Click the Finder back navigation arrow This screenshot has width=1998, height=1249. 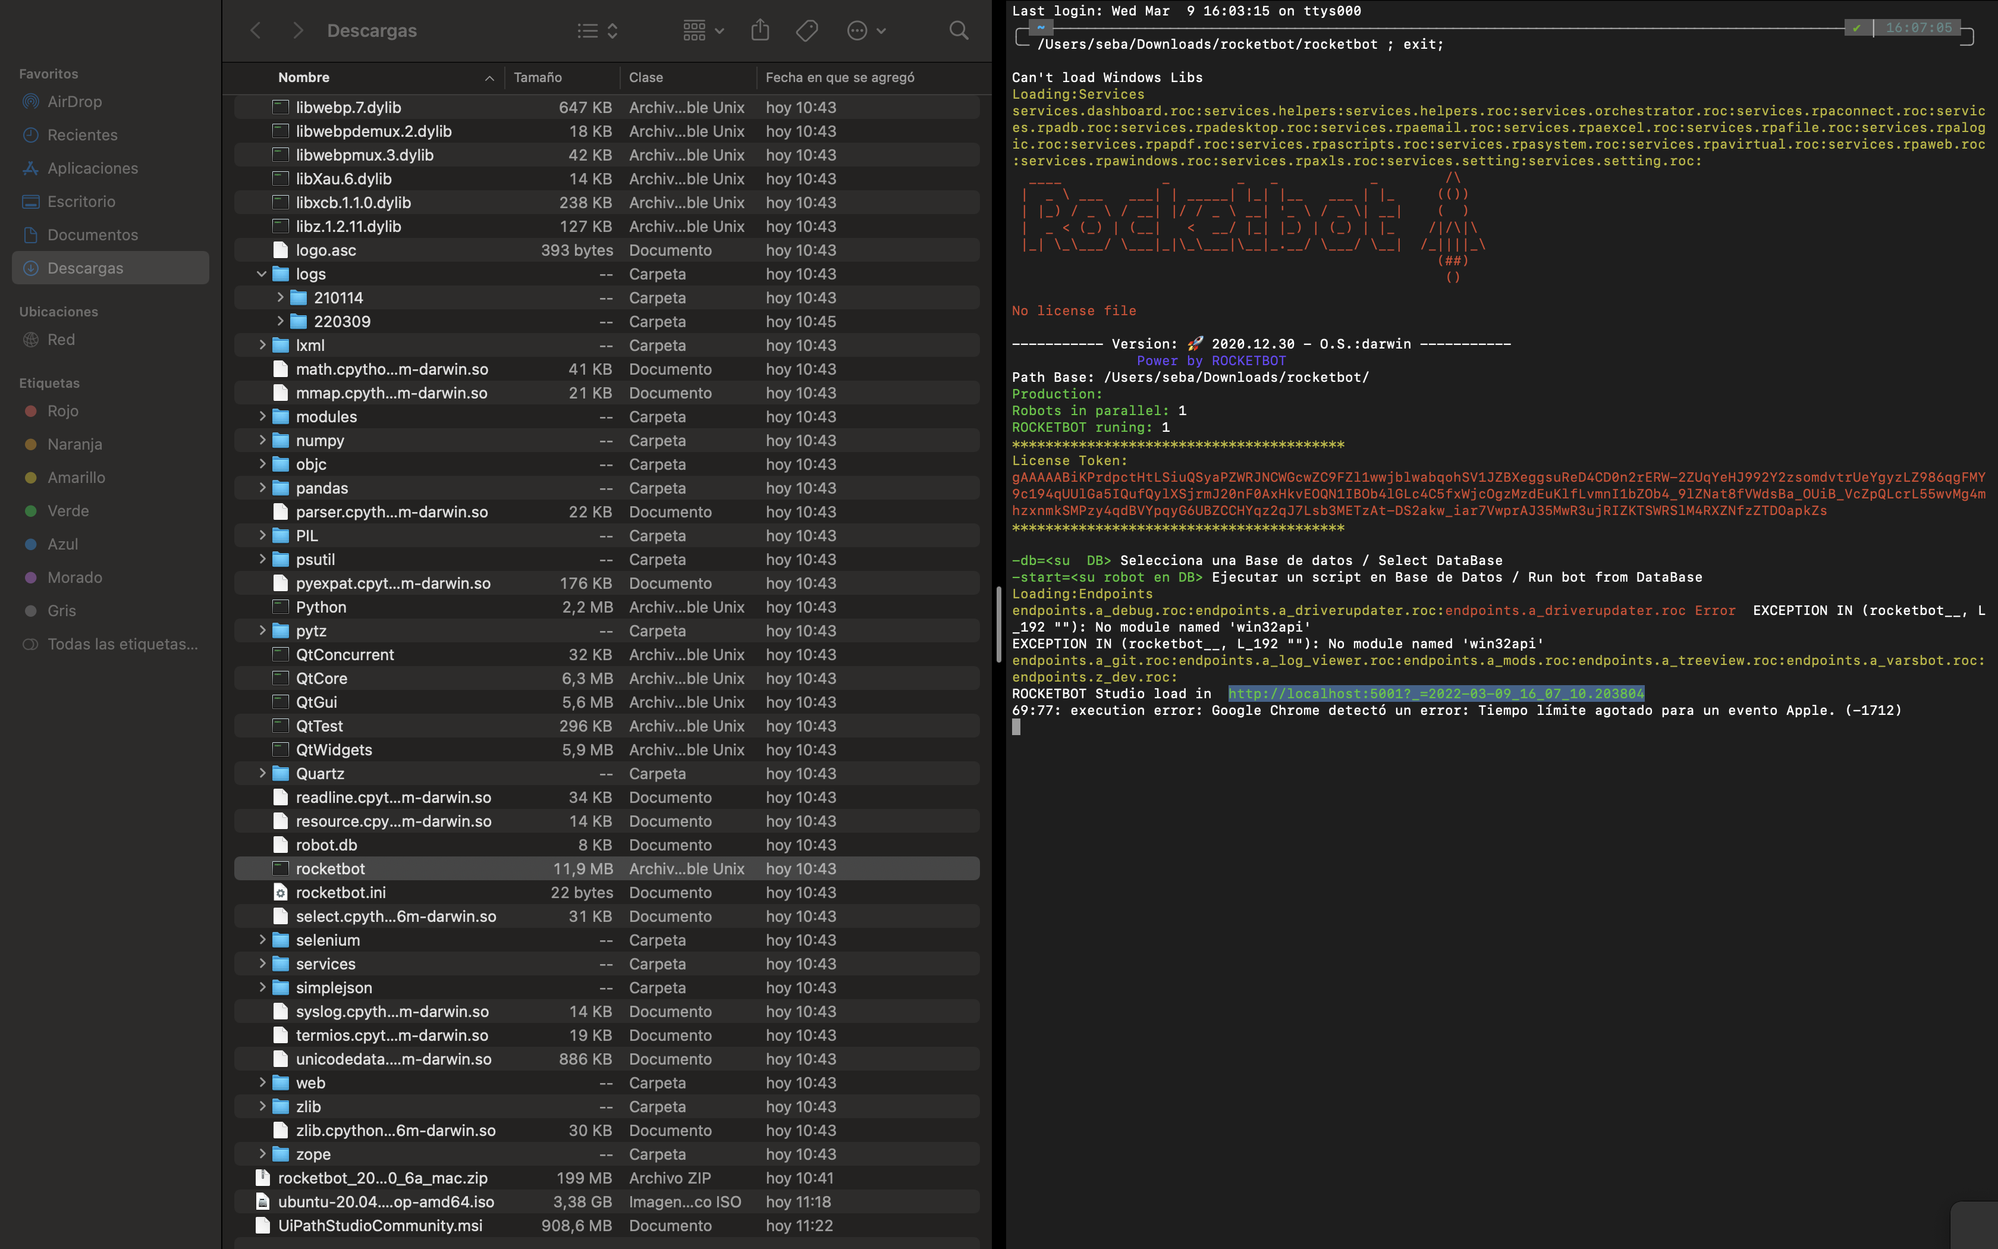pos(256,30)
